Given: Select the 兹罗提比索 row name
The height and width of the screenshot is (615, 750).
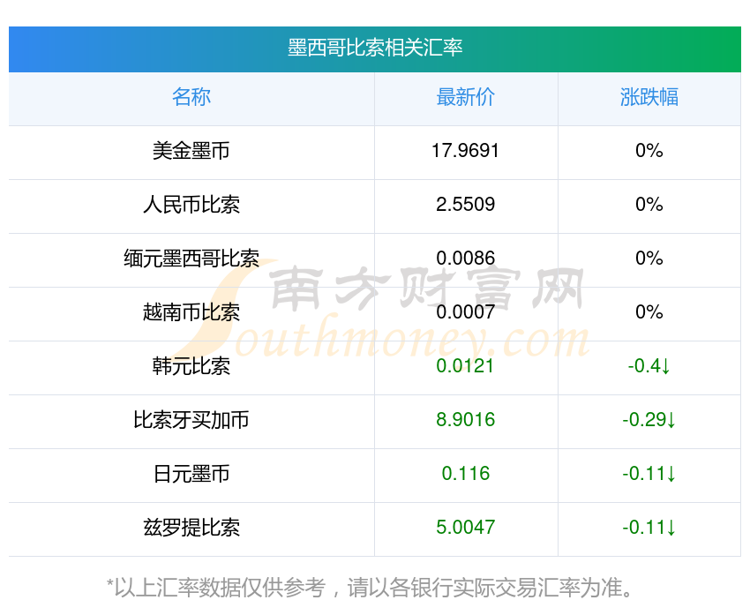Looking at the screenshot, I should click(191, 528).
